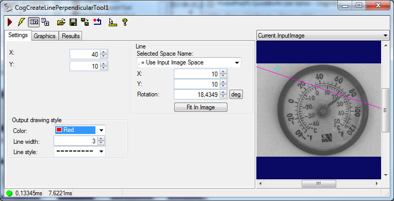This screenshot has width=394, height=201.
Task: Click the 0,13345ms run time in status bar
Action: [x=29, y=193]
